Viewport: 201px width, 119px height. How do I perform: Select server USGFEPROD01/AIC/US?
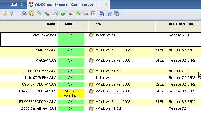tap(39, 84)
